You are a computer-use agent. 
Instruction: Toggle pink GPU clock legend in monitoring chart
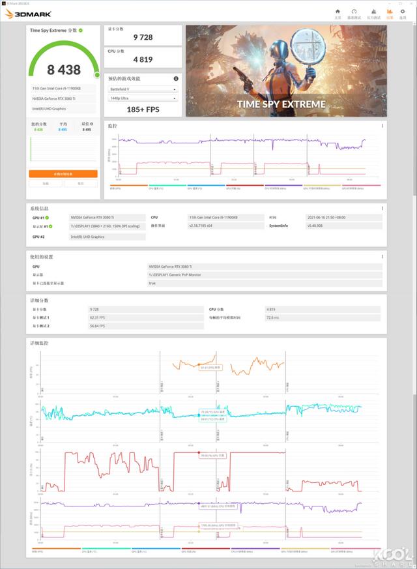click(361, 187)
